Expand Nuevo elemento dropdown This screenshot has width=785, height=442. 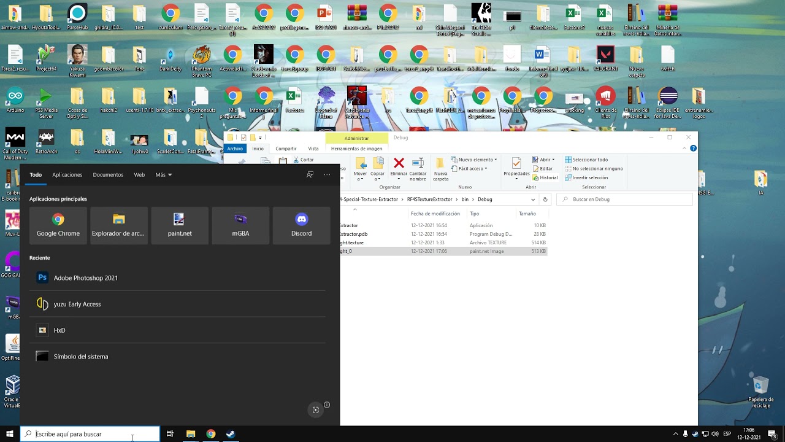point(474,160)
